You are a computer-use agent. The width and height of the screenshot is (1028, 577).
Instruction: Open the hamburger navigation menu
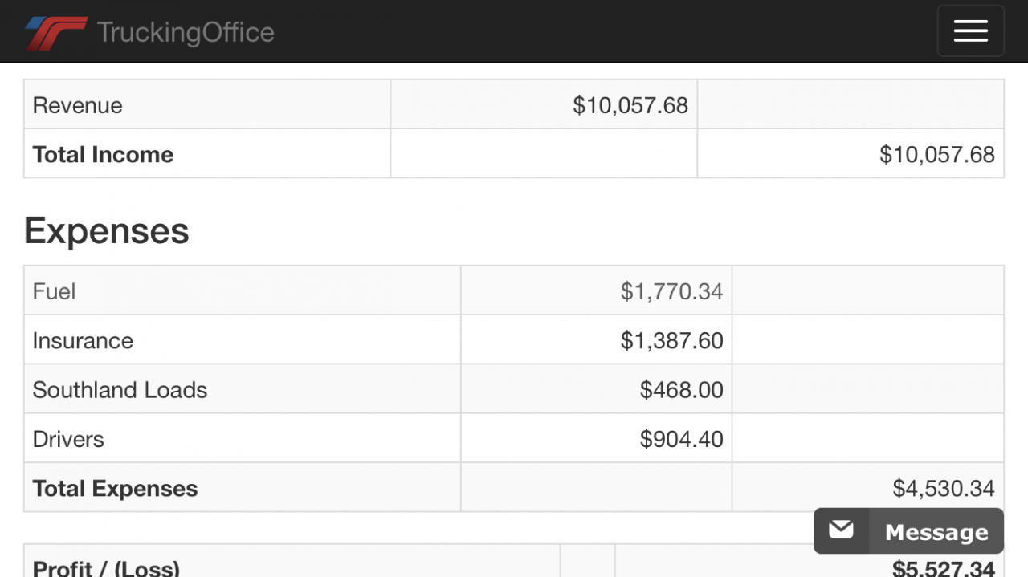970,31
